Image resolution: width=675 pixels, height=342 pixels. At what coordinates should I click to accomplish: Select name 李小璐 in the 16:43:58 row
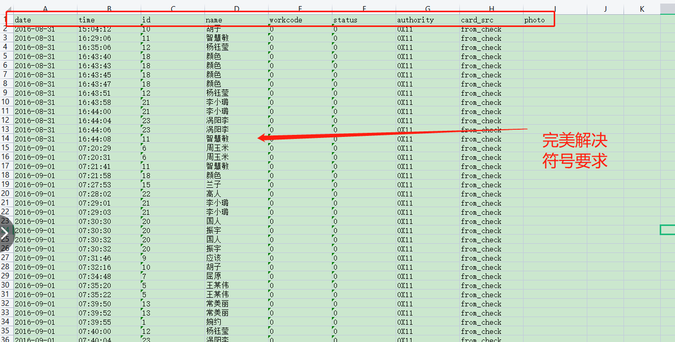pyautogui.click(x=237, y=102)
